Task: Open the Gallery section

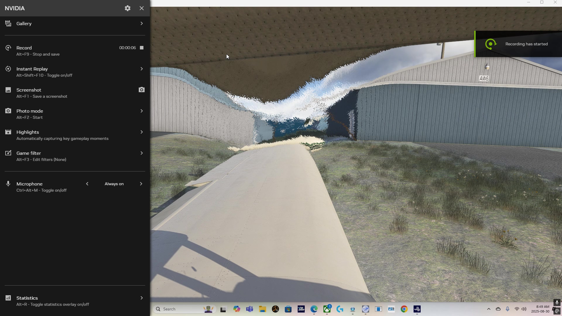Action: click(x=75, y=23)
